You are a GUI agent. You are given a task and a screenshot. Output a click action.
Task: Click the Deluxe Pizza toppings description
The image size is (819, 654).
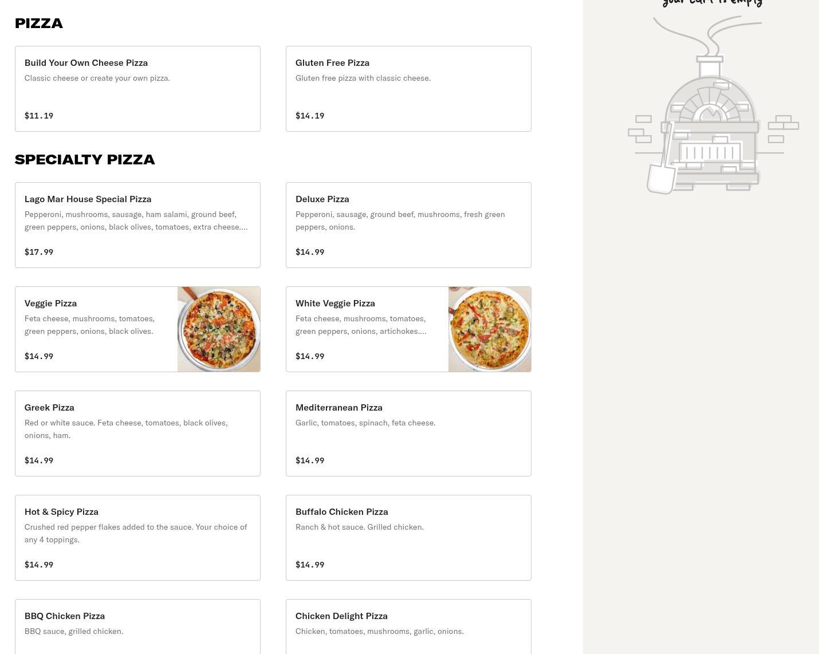point(400,220)
